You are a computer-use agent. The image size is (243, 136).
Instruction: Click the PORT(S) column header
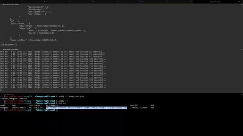134,105
